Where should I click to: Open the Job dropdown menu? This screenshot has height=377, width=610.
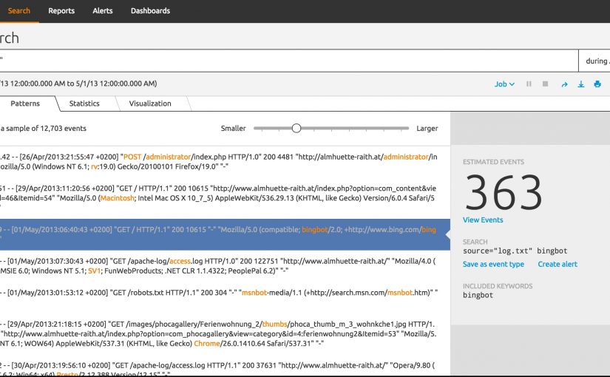(504, 84)
